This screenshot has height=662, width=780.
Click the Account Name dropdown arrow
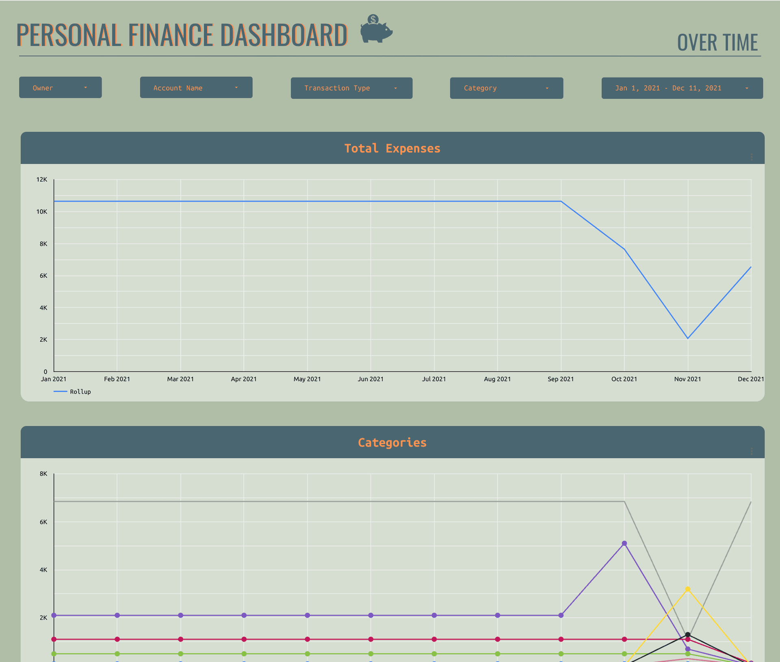tap(236, 88)
